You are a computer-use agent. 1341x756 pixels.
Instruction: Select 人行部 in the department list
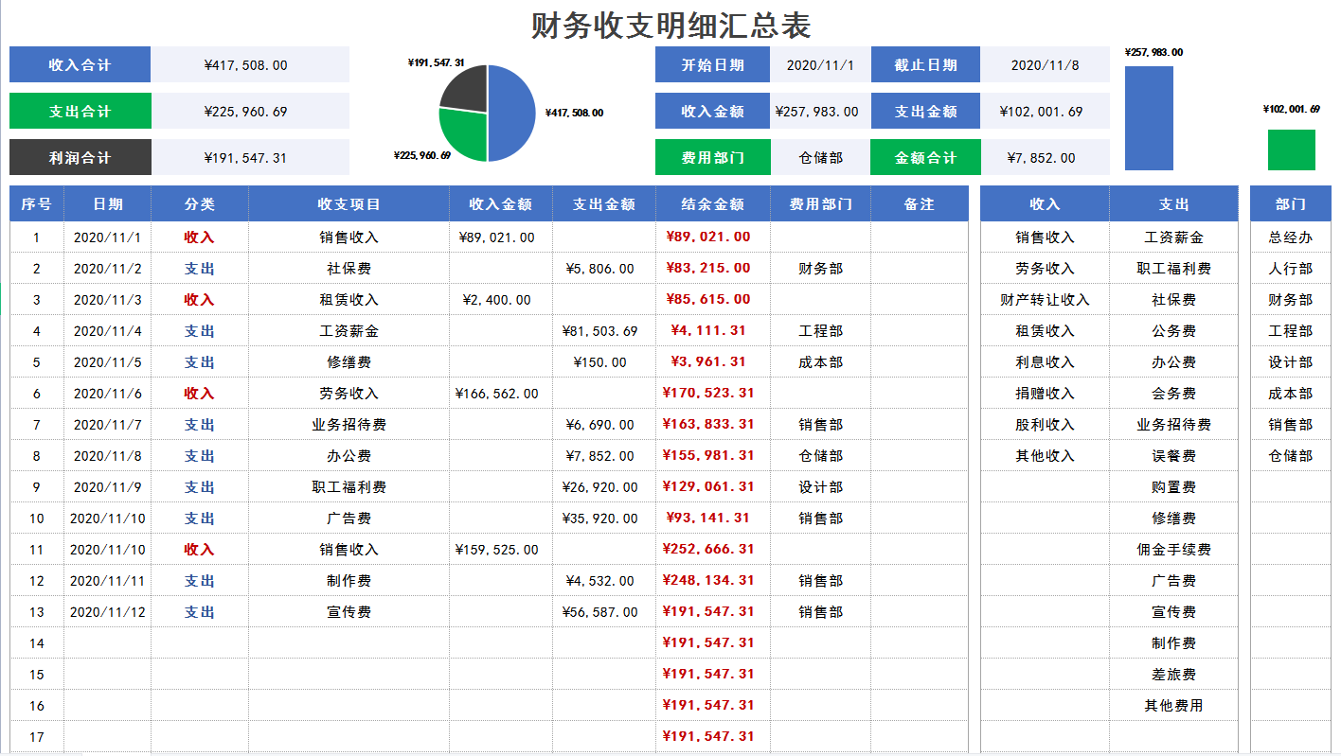pyautogui.click(x=1290, y=269)
